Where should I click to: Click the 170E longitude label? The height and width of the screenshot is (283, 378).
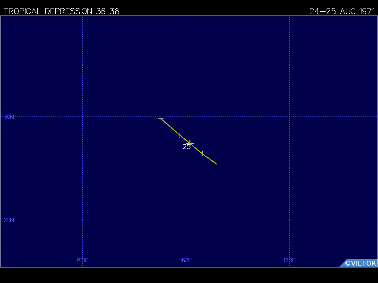tap(289, 260)
